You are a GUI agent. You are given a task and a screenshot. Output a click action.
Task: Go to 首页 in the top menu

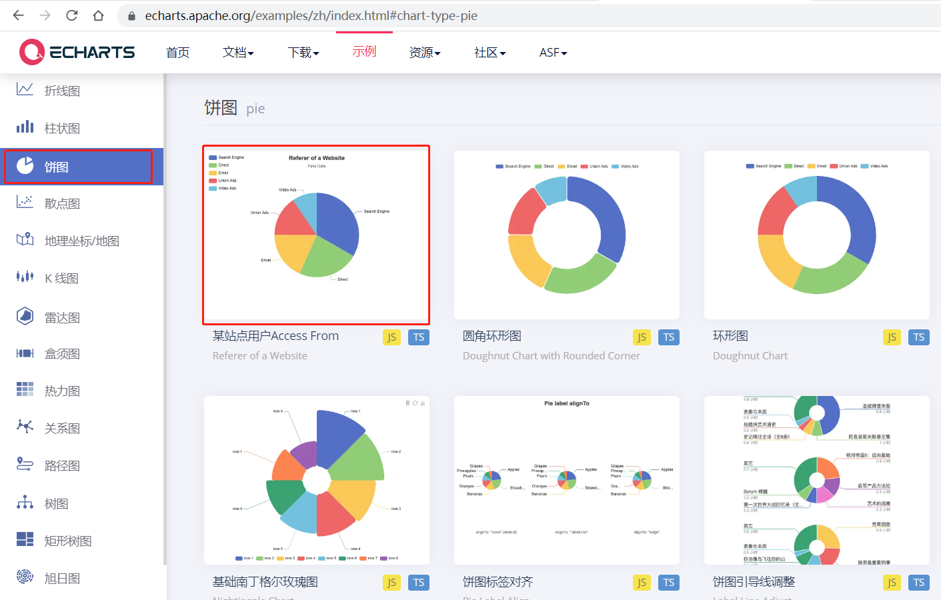coord(177,51)
